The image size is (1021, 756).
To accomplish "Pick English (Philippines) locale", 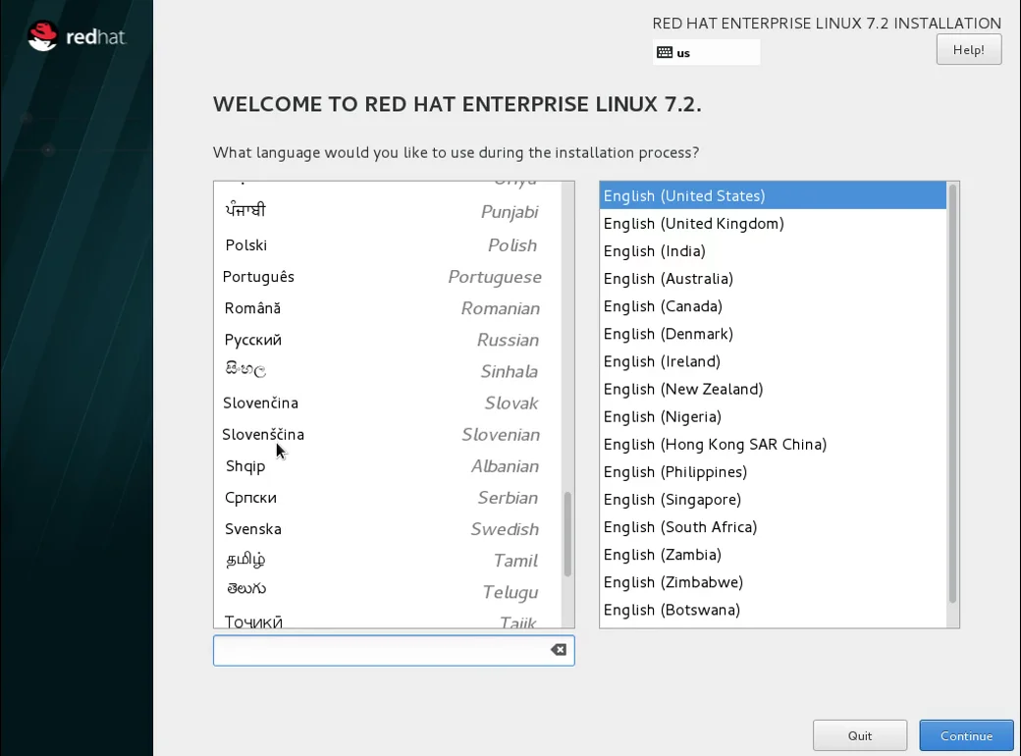I will 773,471.
